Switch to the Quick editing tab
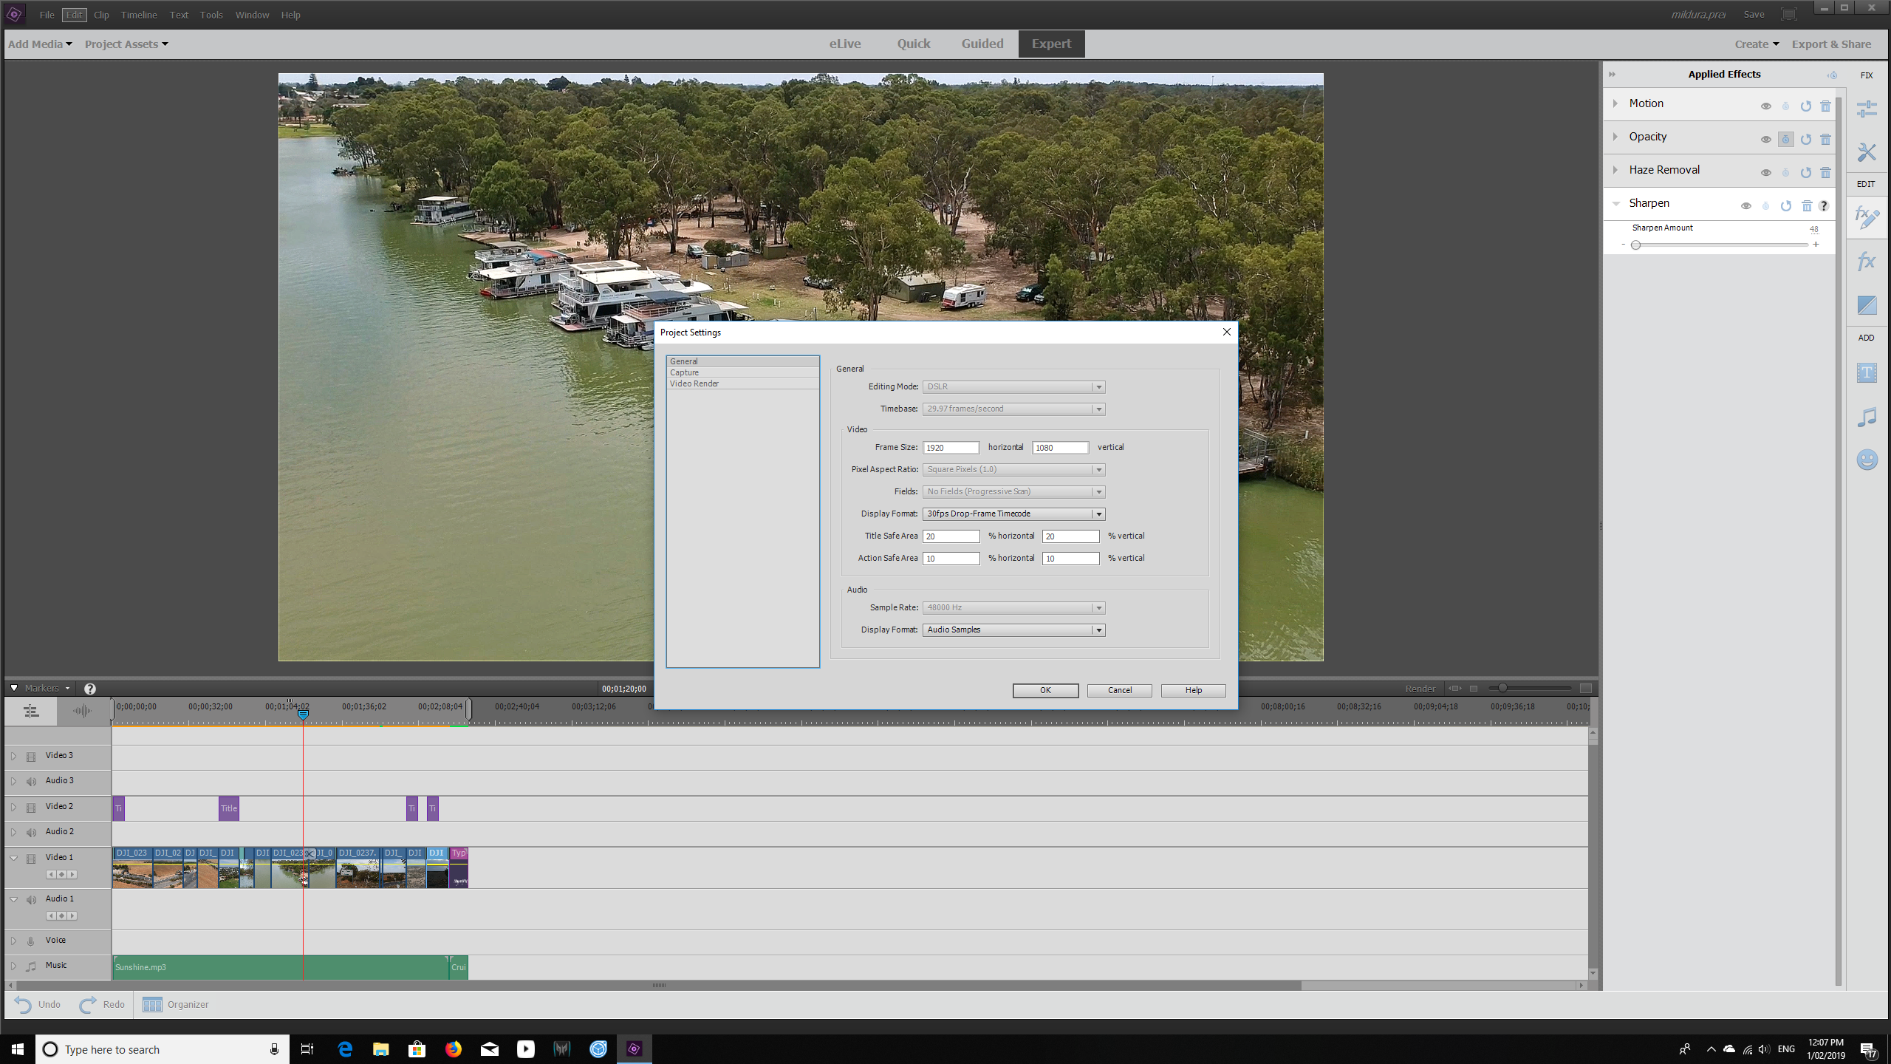The height and width of the screenshot is (1064, 1891). click(913, 44)
